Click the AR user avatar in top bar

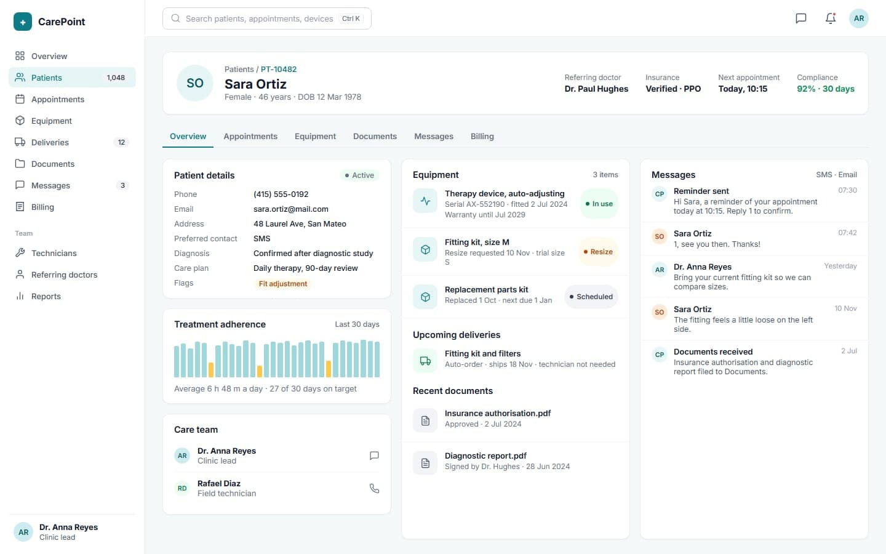[x=859, y=18]
